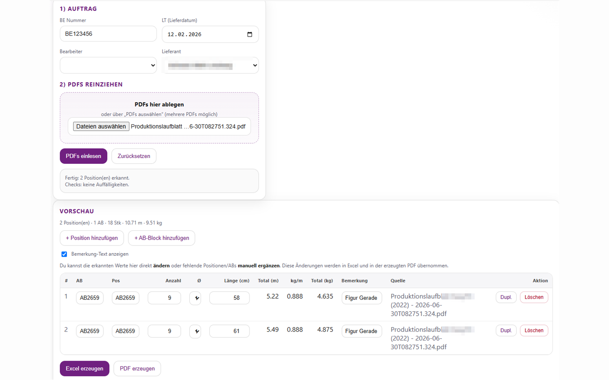The width and height of the screenshot is (609, 380).
Task: Click the Pos field in row 1
Action: tap(125, 298)
